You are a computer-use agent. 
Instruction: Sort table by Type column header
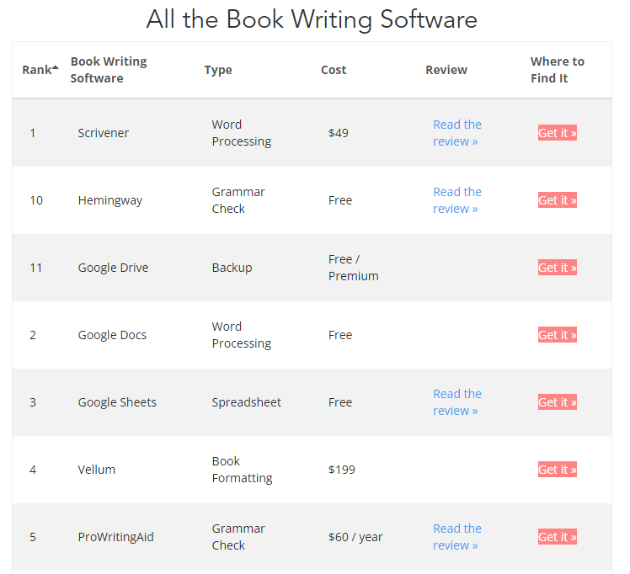tap(218, 70)
